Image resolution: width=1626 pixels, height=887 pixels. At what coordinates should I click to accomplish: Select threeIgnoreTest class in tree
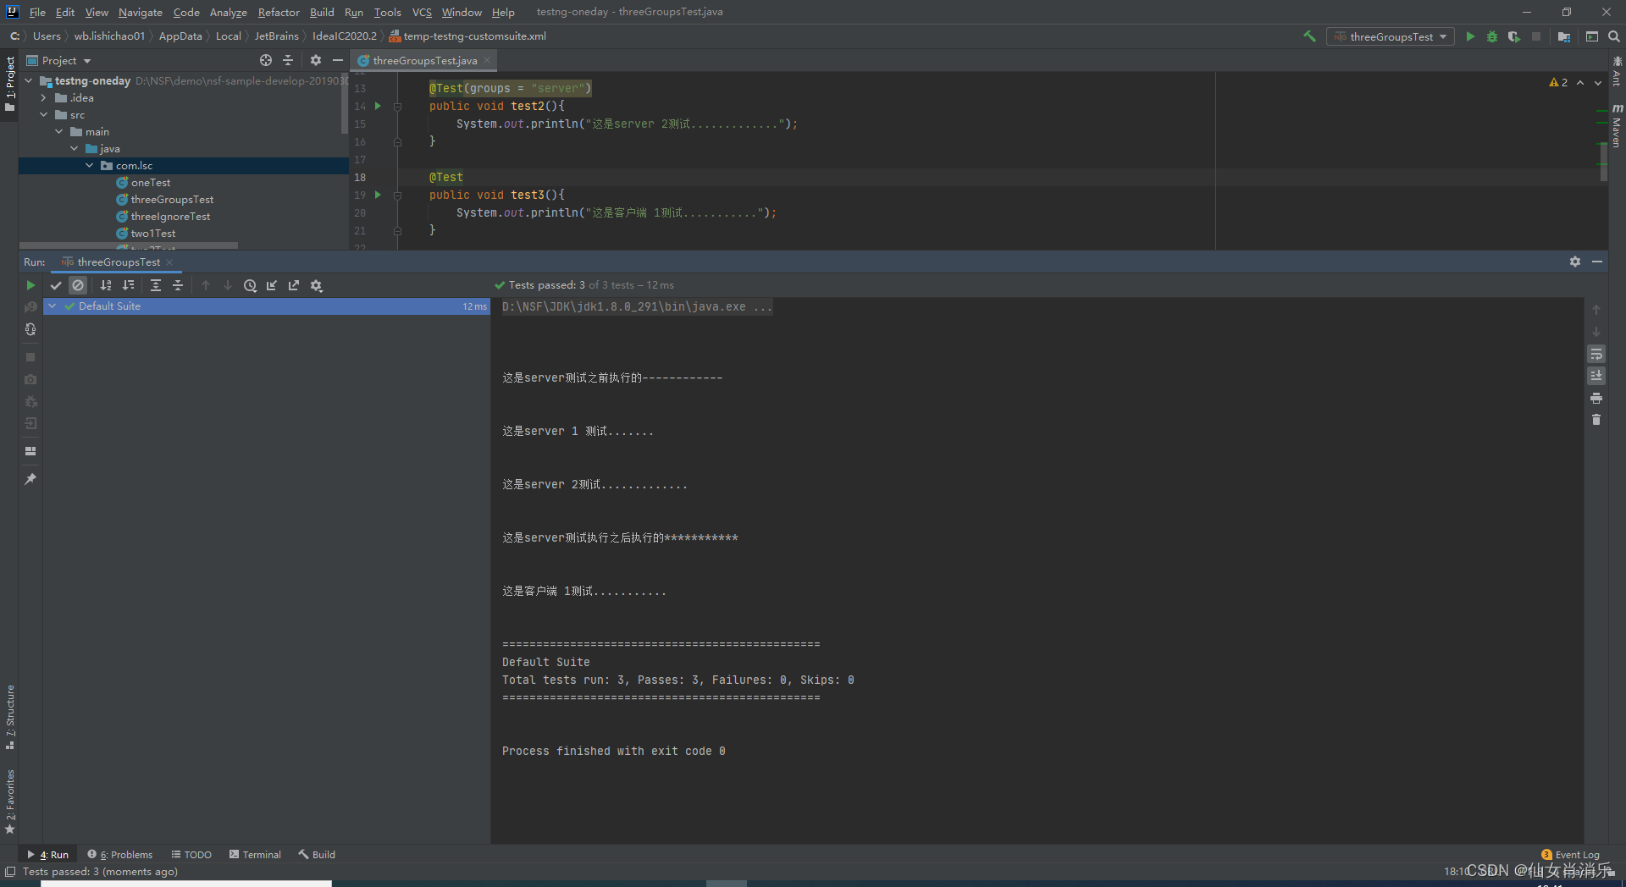pyautogui.click(x=170, y=216)
